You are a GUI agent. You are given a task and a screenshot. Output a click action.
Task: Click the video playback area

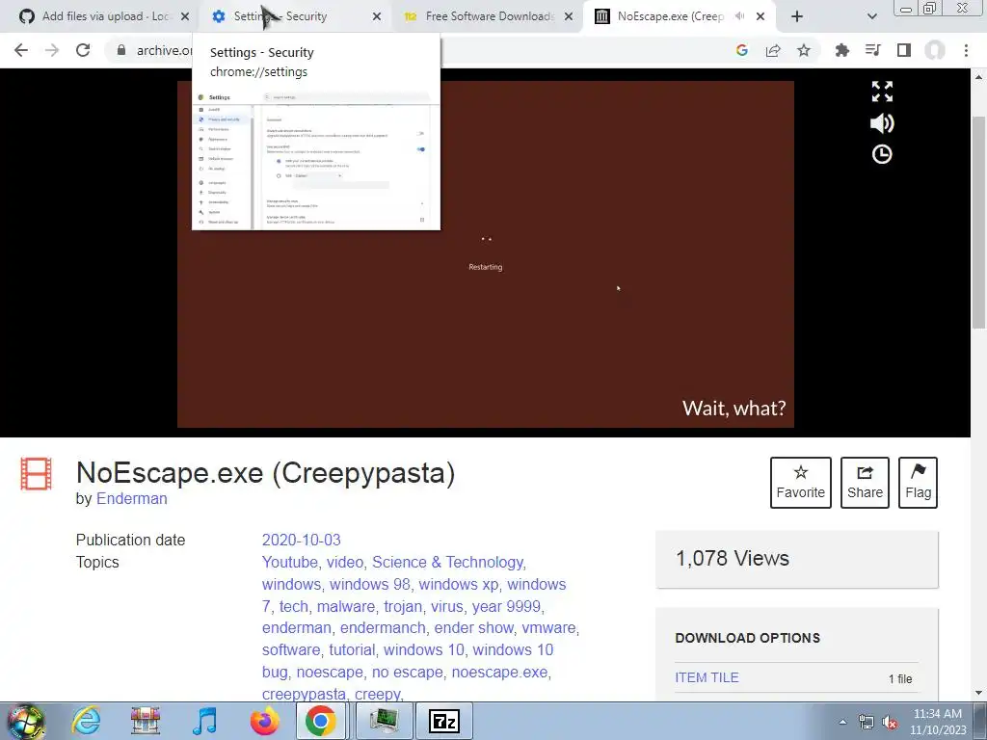(486, 253)
